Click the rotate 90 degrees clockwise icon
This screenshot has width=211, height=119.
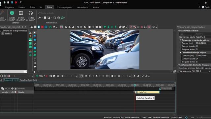pyautogui.click(x=55, y=18)
